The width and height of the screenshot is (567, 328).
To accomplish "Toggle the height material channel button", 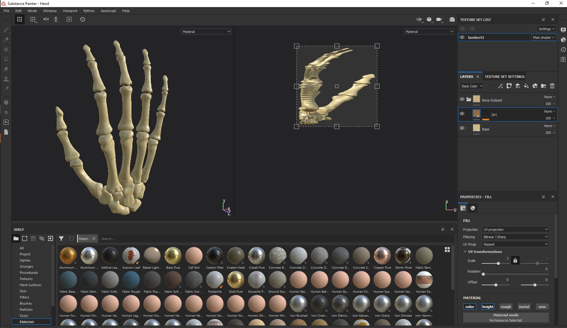I will click(x=488, y=307).
